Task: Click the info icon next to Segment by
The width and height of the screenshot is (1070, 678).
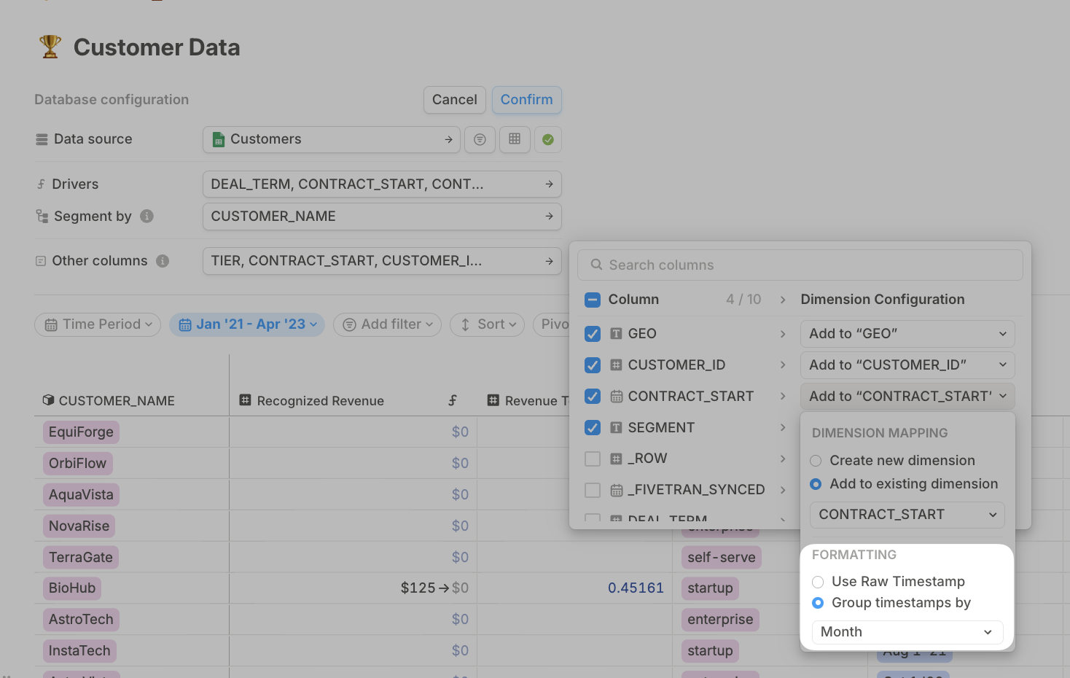Action: tap(147, 217)
